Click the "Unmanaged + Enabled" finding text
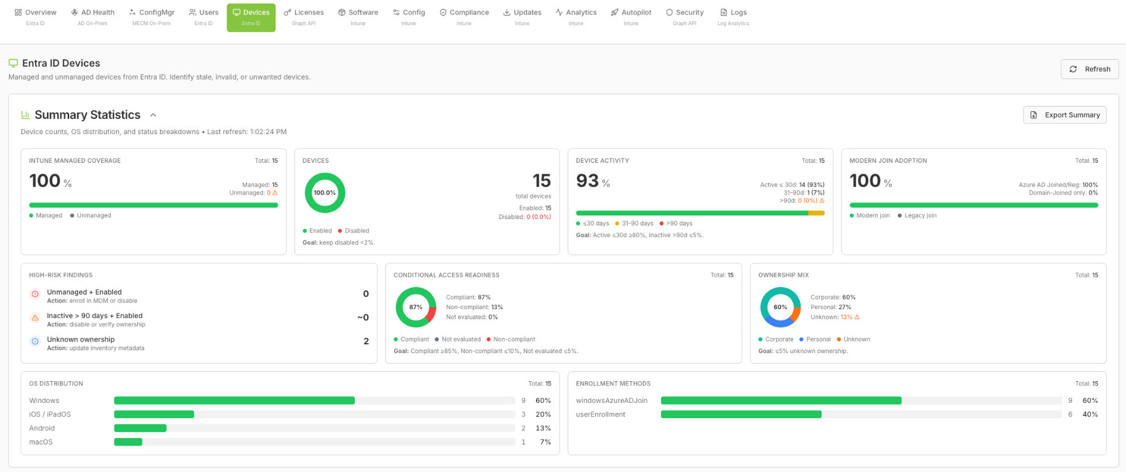This screenshot has width=1126, height=472. tap(84, 292)
